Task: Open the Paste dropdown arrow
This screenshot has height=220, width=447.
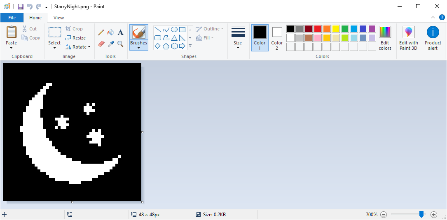Action: [x=12, y=48]
